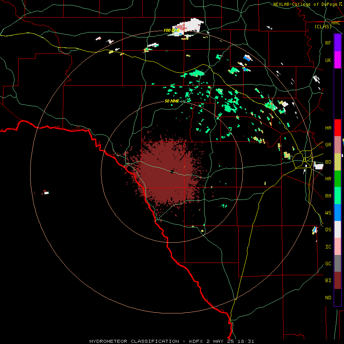Click the "RF" legend label
Screen dimensions: 344x344
[328, 43]
